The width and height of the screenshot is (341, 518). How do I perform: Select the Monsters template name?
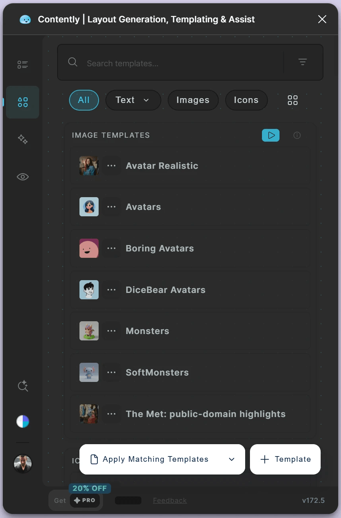click(x=147, y=331)
